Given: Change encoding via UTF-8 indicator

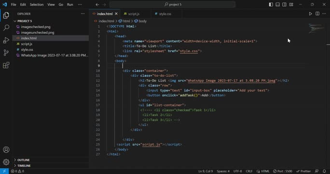Looking at the screenshot, I should pyautogui.click(x=237, y=171).
